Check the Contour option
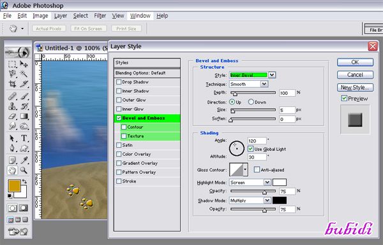Image resolution: width=383 pixels, height=245 pixels. (124, 127)
